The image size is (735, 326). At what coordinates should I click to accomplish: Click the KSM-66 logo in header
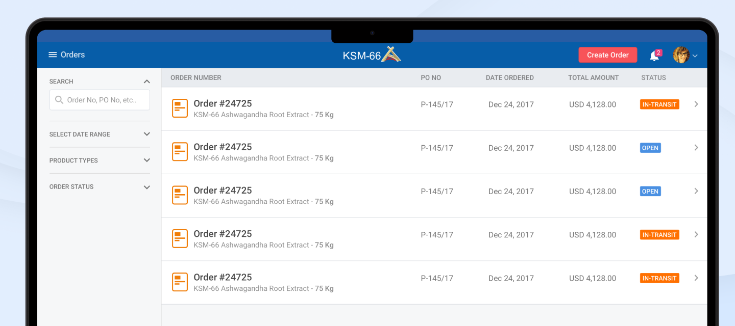[372, 55]
